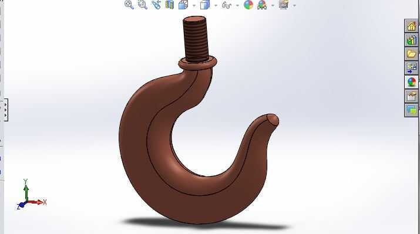
Task: Open the File Explorer folder tab
Action: click(x=411, y=54)
